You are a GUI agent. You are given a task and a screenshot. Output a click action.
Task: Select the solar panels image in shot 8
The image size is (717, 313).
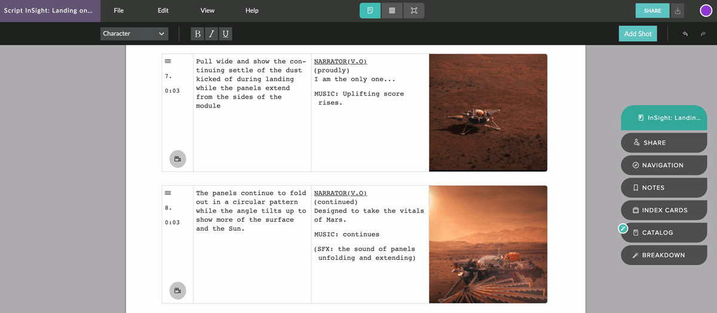[x=488, y=244]
